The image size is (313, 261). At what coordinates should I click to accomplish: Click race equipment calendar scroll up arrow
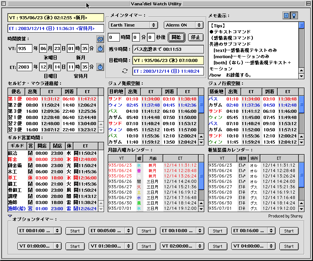301,203
